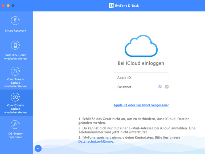Minimize the window with the yellow button
Image resolution: width=205 pixels, height=154 pixels.
click(x=8, y=6)
